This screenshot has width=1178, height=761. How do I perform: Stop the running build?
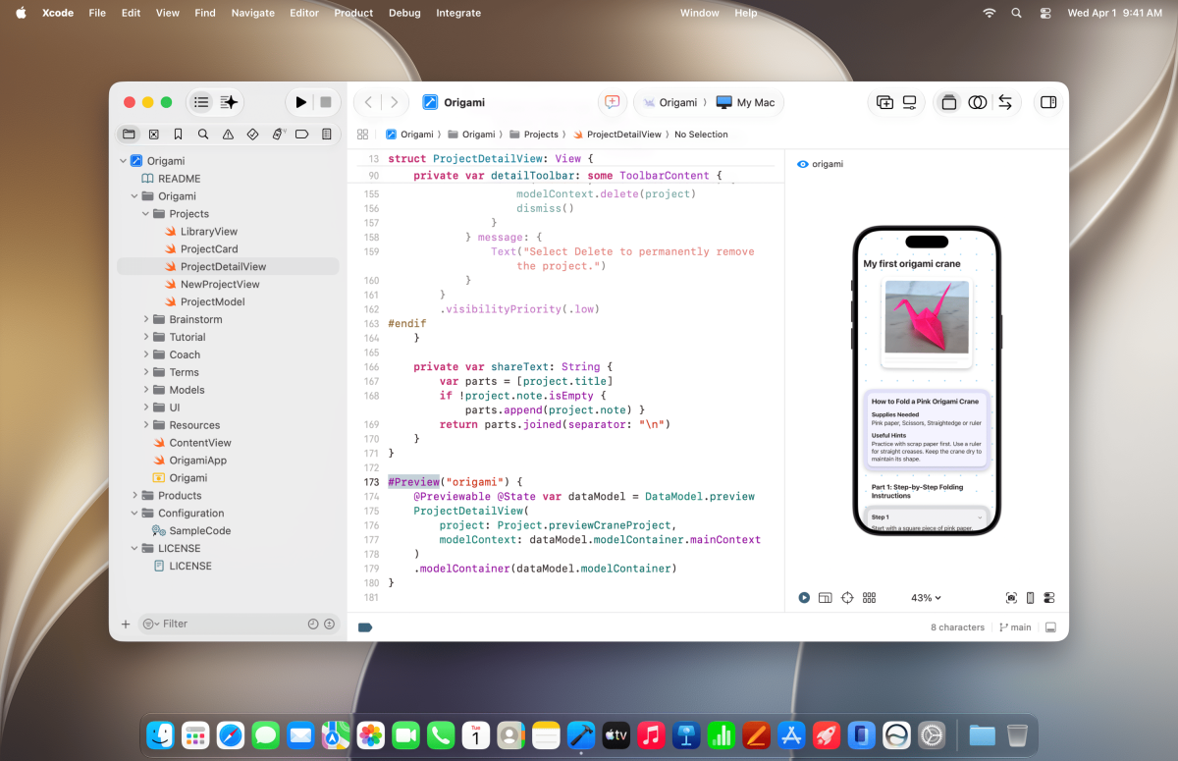click(x=325, y=102)
